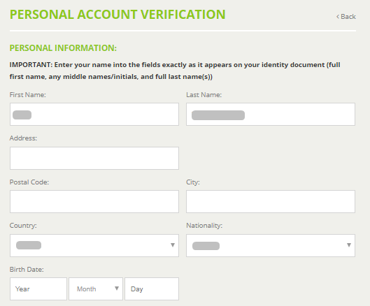Viewport: 370px width, 306px height.
Task: Click the Month dropdown arrow icon
Action: (117, 289)
